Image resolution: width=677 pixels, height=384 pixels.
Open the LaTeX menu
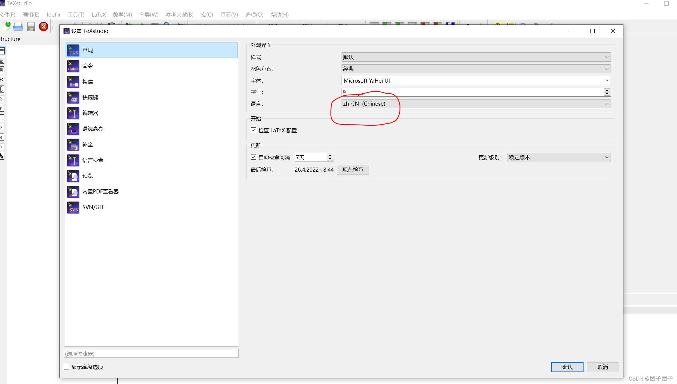(99, 15)
